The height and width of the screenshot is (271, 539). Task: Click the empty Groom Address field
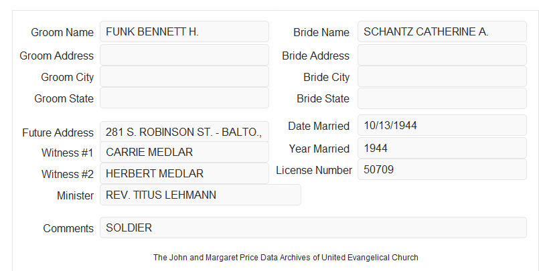click(x=184, y=55)
